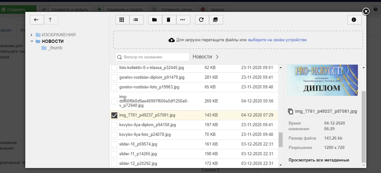The height and width of the screenshot is (173, 381).
Task: Collapse the НОВОСТИ folder tree
Action: 32,41
